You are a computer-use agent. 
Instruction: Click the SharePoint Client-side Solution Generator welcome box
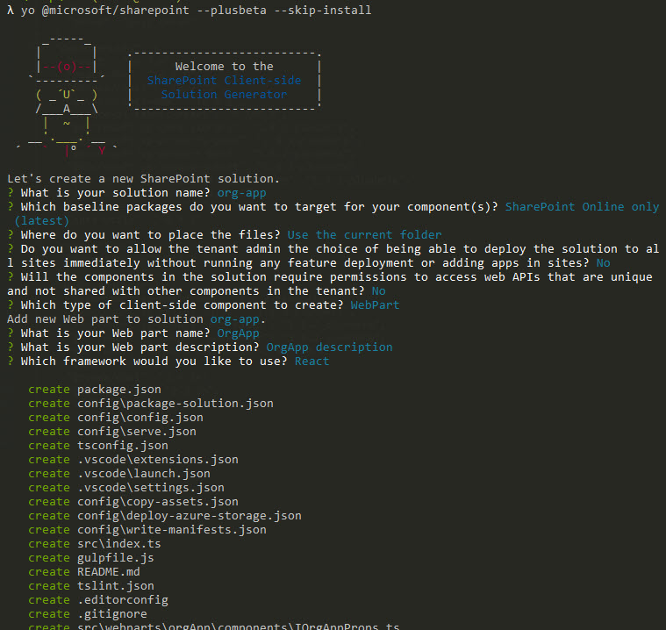(224, 80)
